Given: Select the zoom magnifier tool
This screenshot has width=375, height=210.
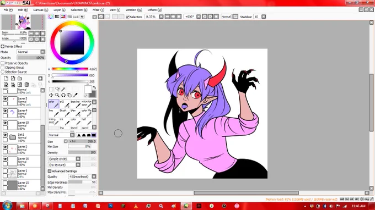Looking at the screenshot, I should click(x=57, y=95).
